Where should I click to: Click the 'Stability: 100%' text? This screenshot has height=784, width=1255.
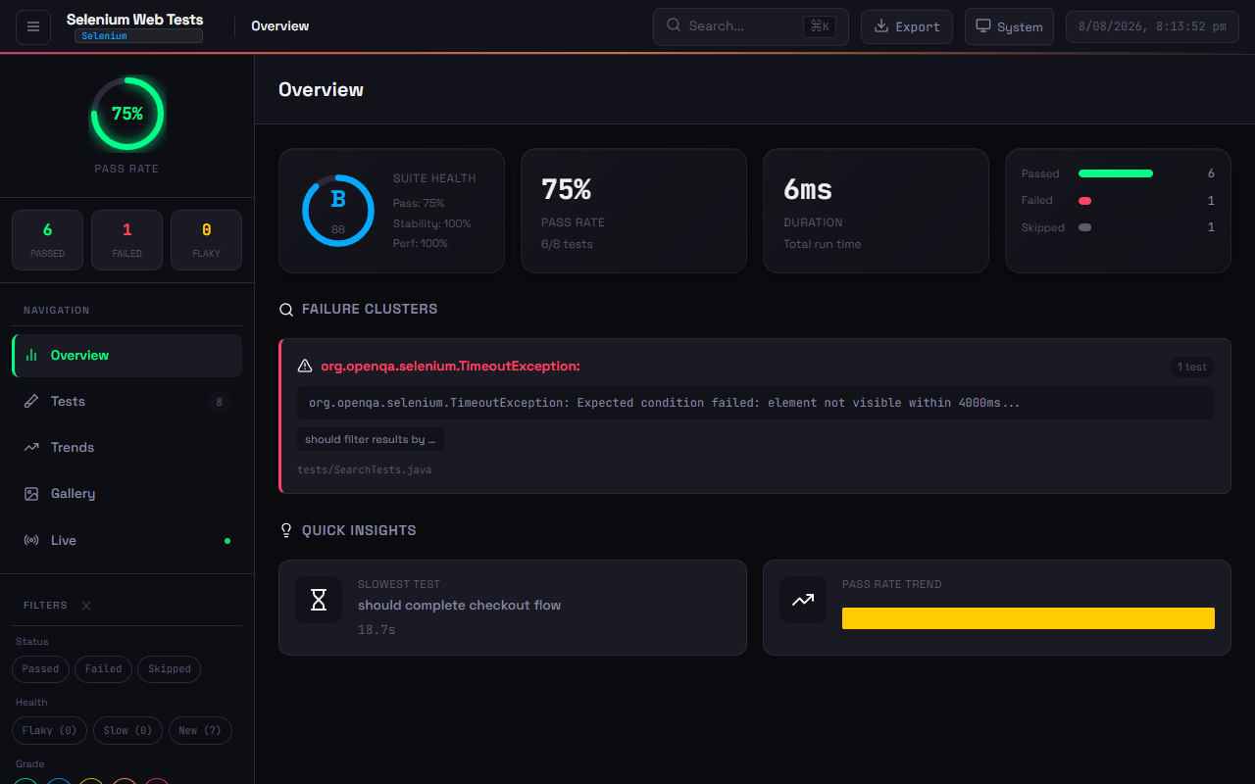pyautogui.click(x=432, y=223)
